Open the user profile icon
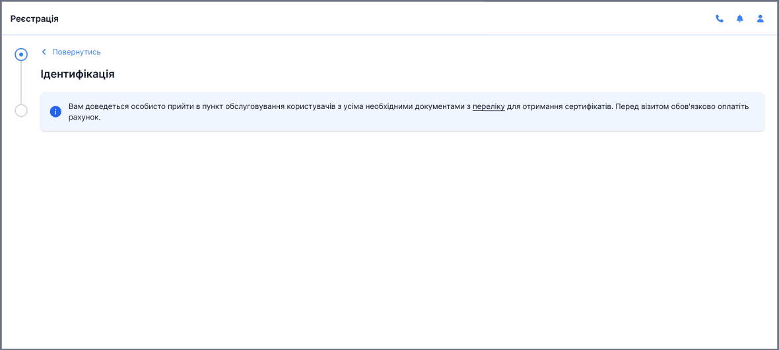Image resolution: width=779 pixels, height=350 pixels. click(x=760, y=18)
